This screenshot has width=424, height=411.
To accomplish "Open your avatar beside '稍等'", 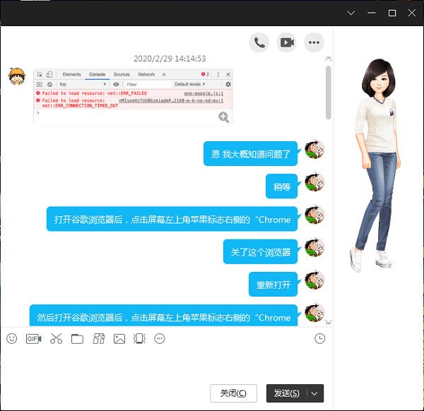I will [x=314, y=182].
